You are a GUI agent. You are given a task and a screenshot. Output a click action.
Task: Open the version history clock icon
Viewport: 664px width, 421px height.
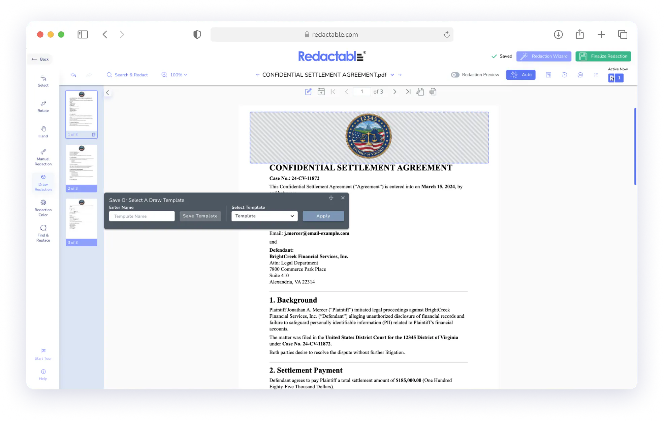click(x=565, y=75)
